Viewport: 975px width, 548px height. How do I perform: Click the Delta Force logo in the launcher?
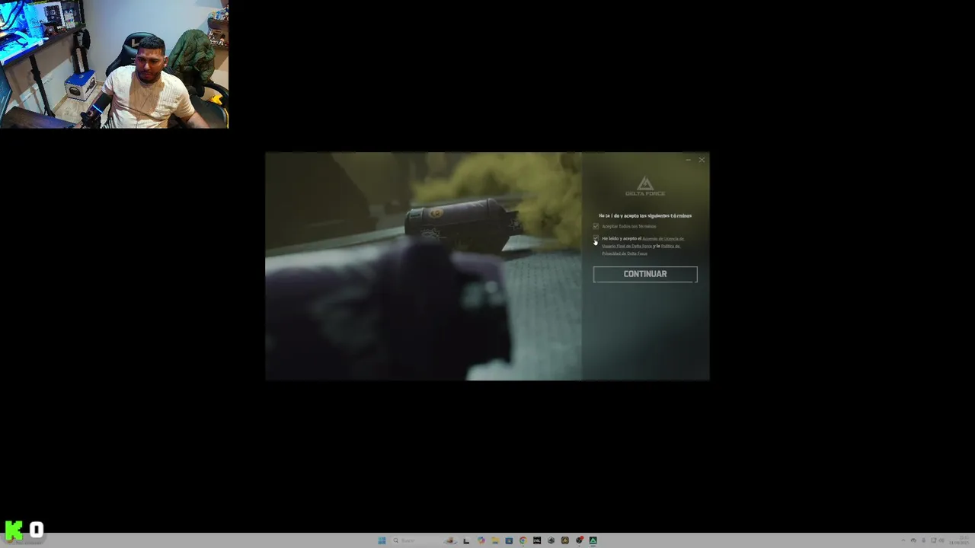[645, 186]
